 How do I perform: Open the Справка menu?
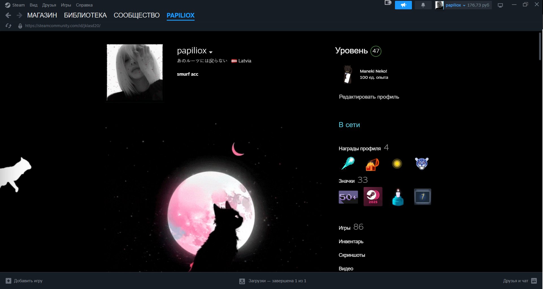click(x=84, y=5)
